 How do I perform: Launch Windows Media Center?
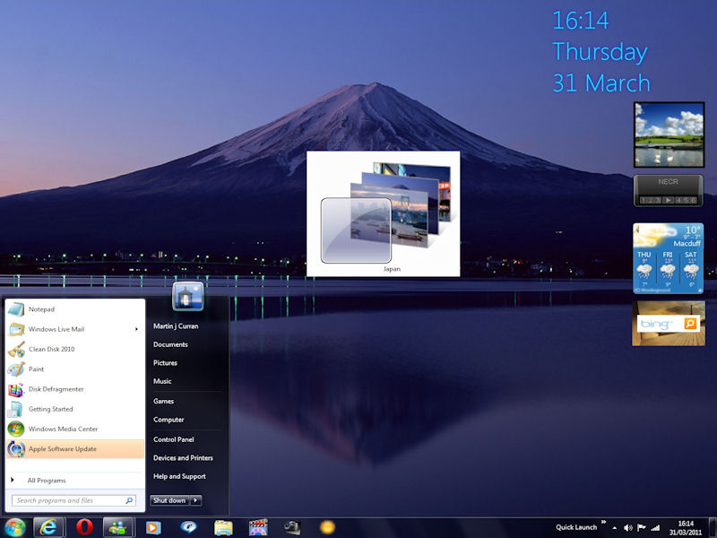point(63,429)
